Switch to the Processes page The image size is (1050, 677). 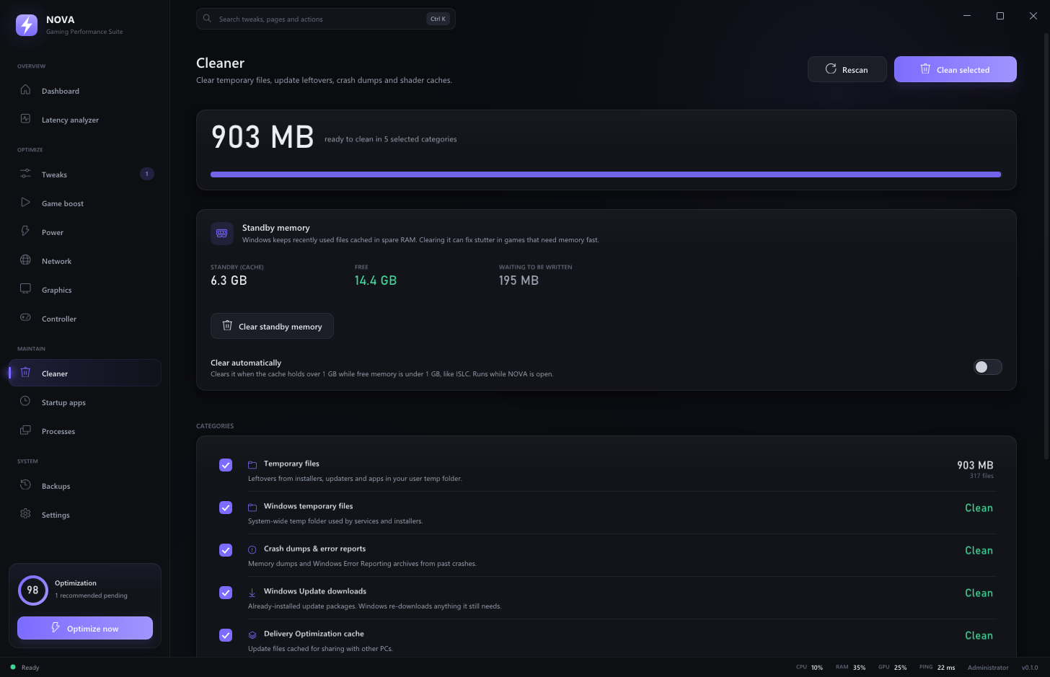(x=85, y=431)
